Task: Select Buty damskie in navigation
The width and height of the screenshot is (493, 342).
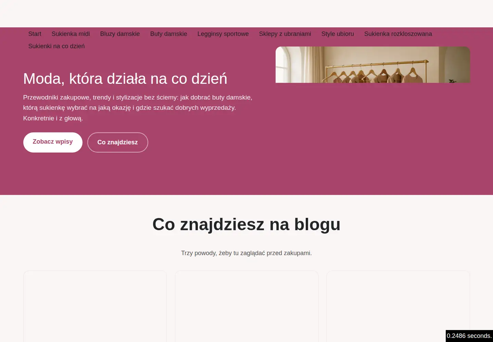Action: (x=168, y=34)
